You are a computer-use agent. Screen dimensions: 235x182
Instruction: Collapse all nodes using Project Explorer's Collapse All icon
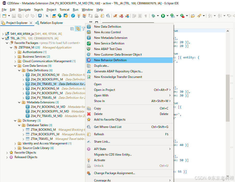pos(72,28)
